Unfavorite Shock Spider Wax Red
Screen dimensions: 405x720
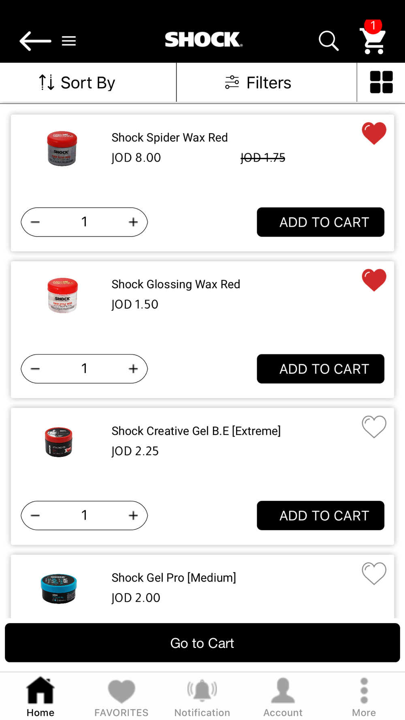pyautogui.click(x=374, y=133)
